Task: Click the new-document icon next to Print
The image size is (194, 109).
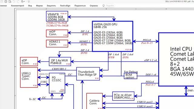Action: (10, 2)
